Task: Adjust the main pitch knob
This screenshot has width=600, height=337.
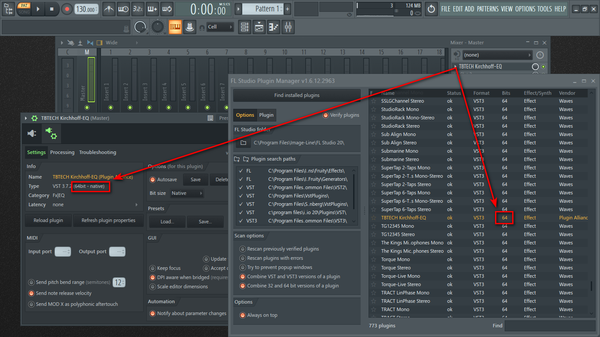Action: [x=158, y=27]
